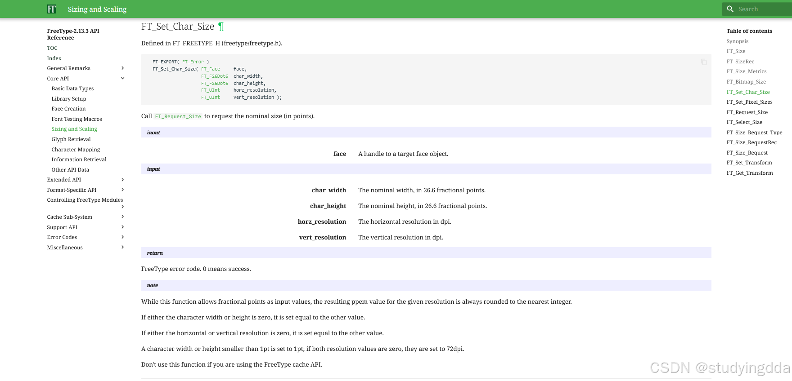792x381 pixels.
Task: Collapse the Core API section chevron
Action: pyautogui.click(x=122, y=78)
